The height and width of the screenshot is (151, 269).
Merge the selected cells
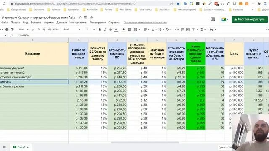[135, 29]
